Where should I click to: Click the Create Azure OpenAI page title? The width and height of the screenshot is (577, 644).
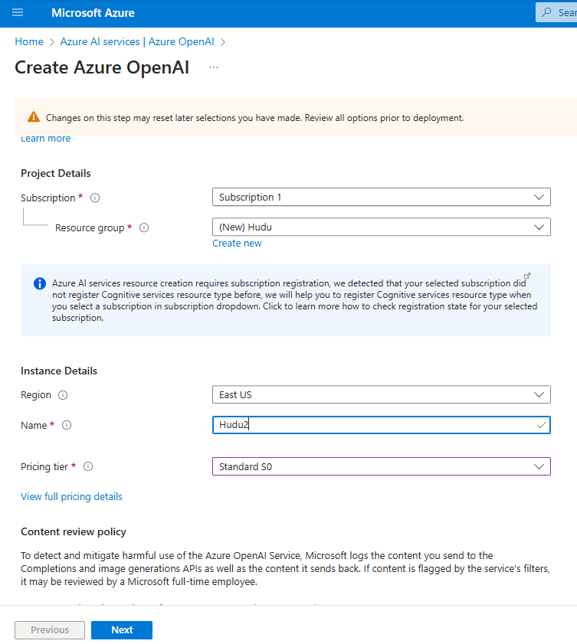click(102, 67)
